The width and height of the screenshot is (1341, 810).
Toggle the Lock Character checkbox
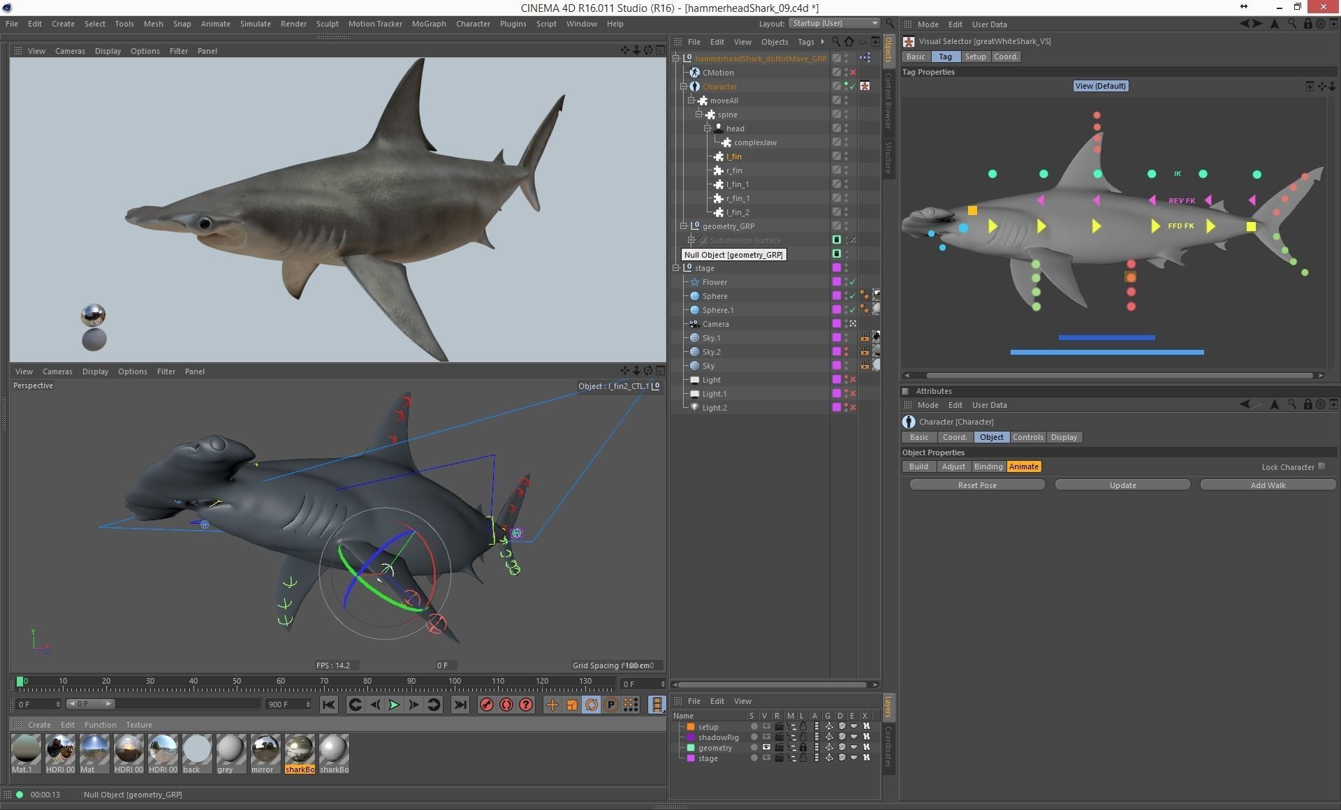click(1321, 466)
